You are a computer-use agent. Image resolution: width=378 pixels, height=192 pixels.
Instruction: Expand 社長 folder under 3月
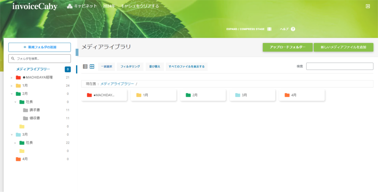click(x=16, y=143)
